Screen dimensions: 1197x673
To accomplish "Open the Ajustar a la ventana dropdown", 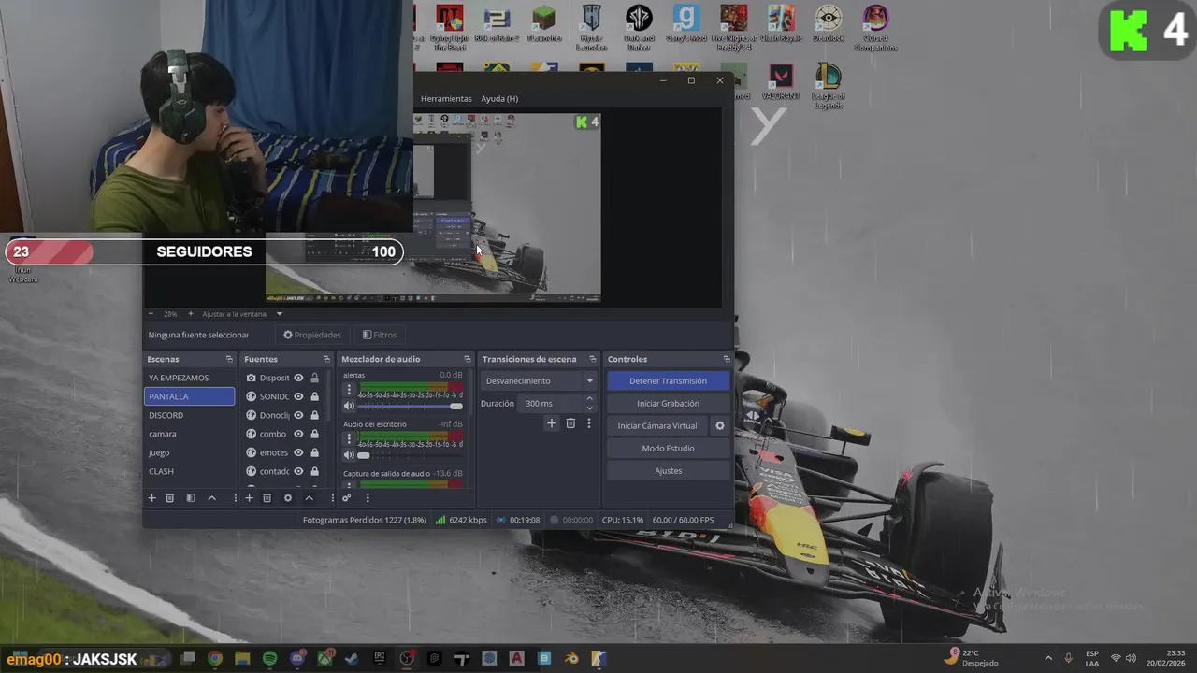I will [242, 314].
